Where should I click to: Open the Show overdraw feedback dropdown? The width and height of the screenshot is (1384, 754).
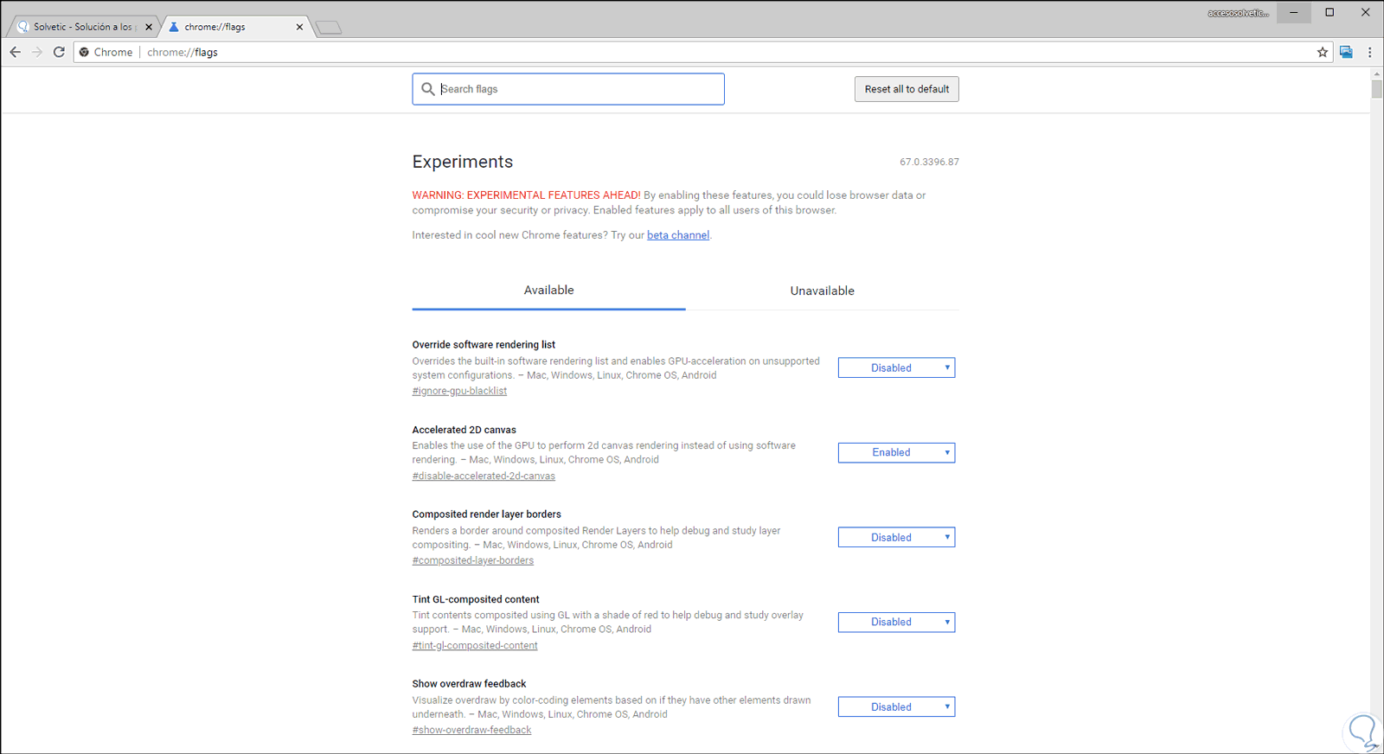click(x=896, y=706)
